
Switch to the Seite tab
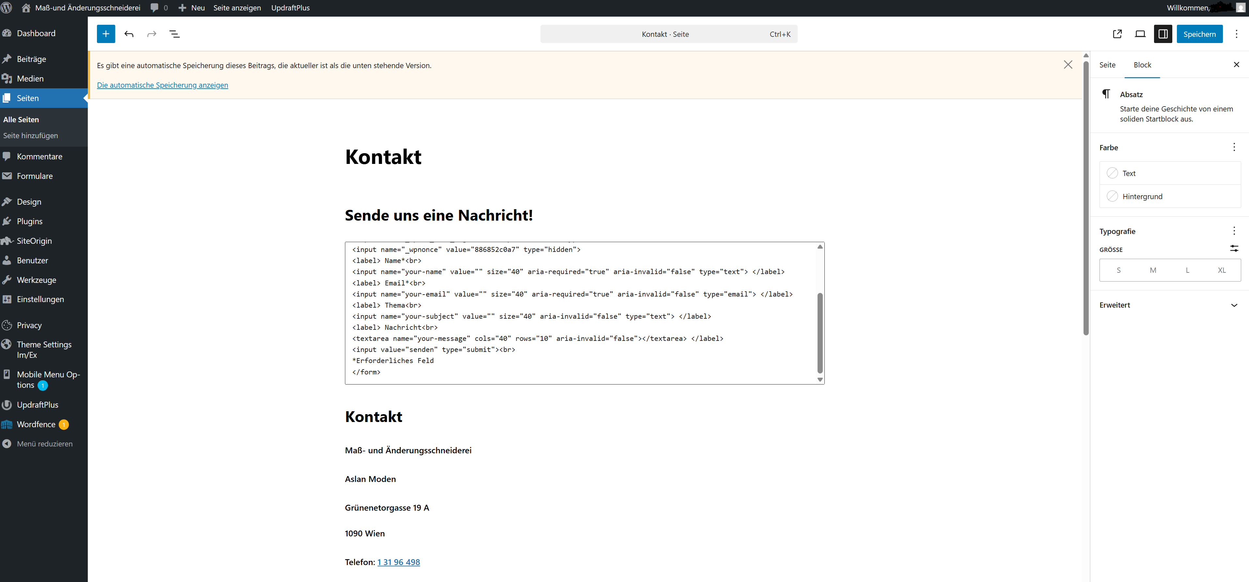click(x=1107, y=65)
